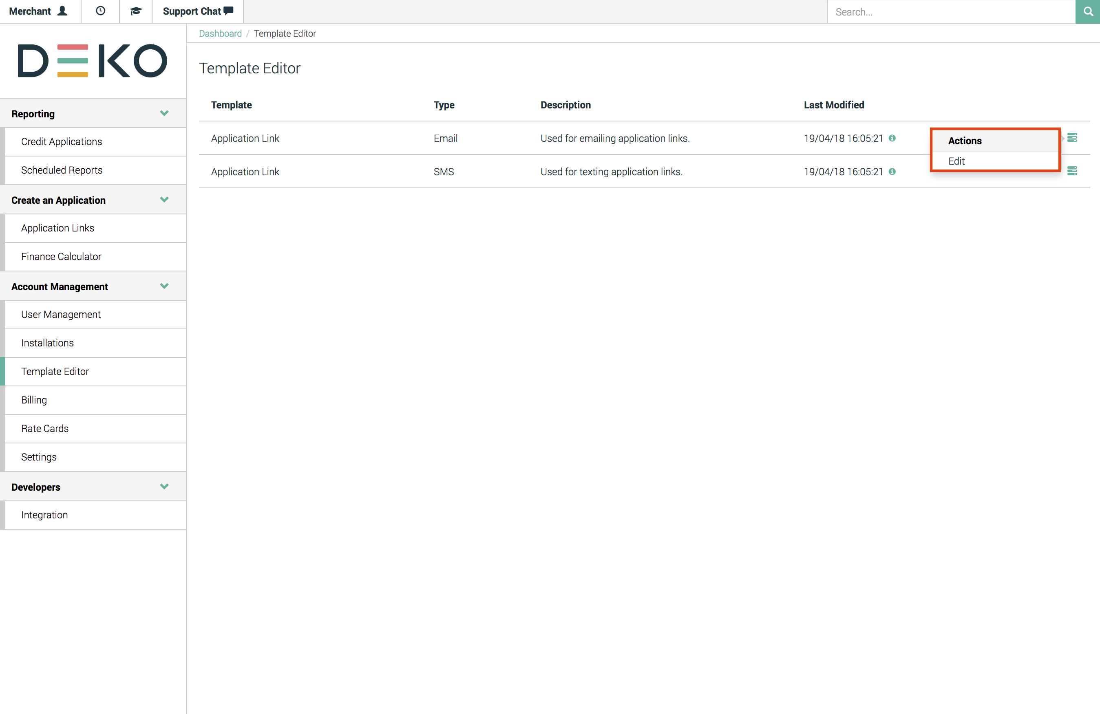Screen dimensions: 1100x714
Task: Collapse the Create an Application section
Action: [x=163, y=200]
